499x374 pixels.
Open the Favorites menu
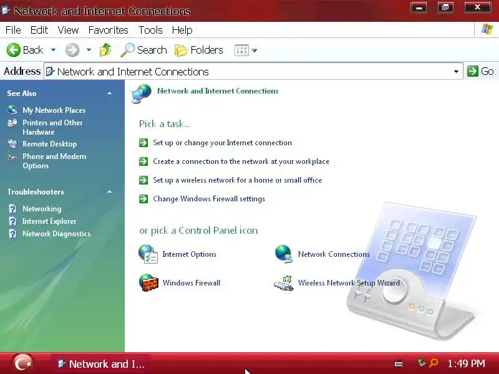pyautogui.click(x=108, y=30)
